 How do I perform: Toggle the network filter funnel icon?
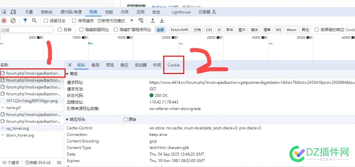[25, 21]
